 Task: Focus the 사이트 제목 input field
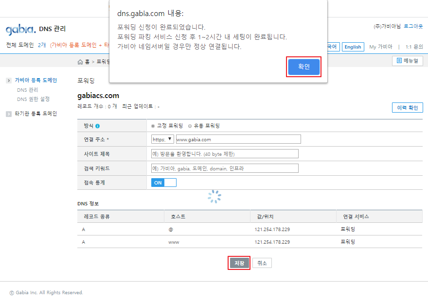(225, 153)
